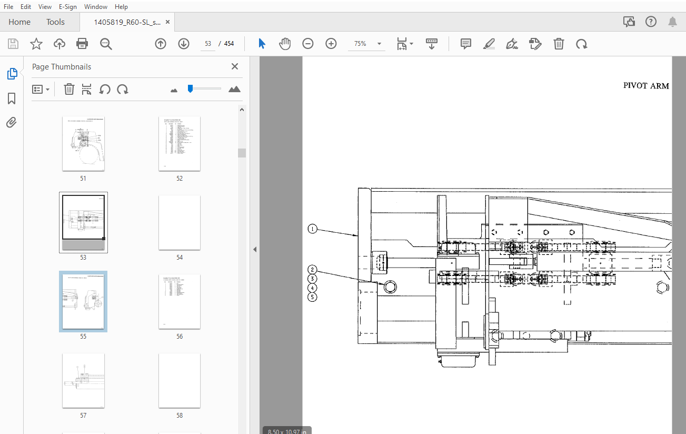Click the scrolling mode keyboard icon

point(432,44)
